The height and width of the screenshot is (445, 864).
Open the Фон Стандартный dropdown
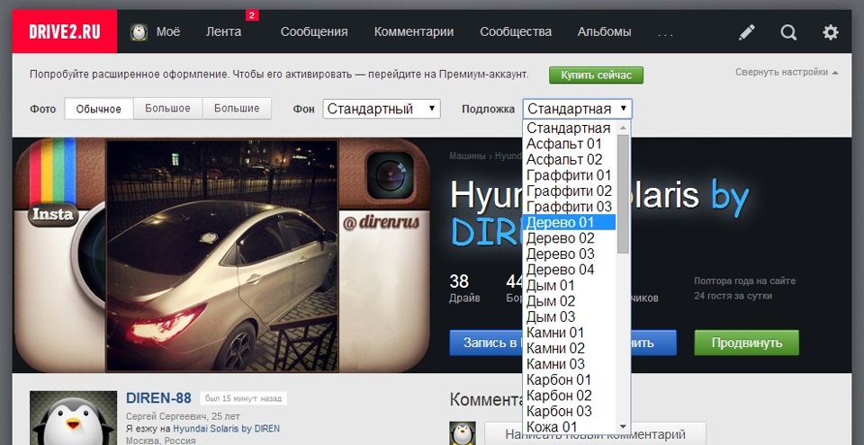(x=382, y=109)
